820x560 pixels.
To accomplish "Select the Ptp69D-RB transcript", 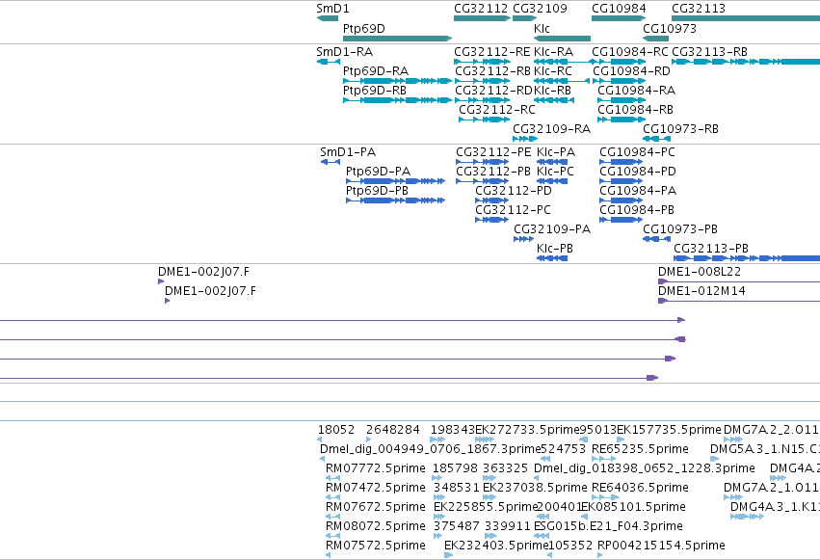I will coord(397,100).
